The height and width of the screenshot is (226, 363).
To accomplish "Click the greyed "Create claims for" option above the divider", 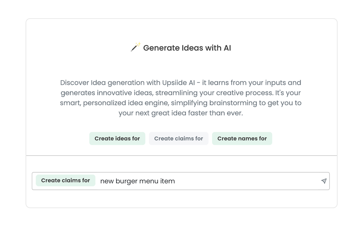I will (x=179, y=139).
